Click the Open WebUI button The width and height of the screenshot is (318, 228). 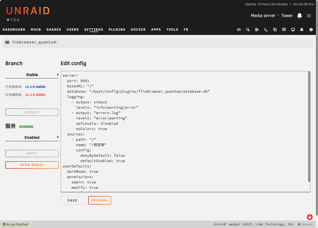tap(32, 165)
